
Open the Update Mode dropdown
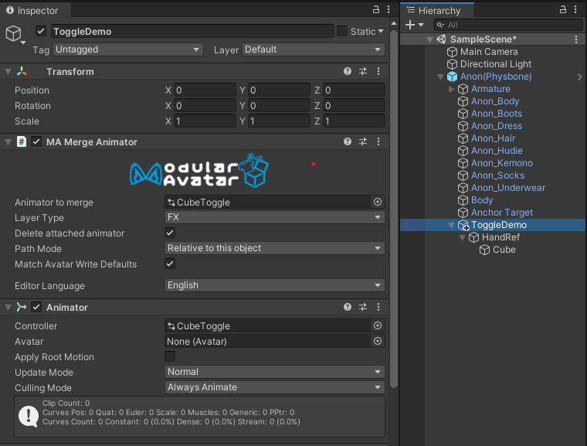pos(275,372)
